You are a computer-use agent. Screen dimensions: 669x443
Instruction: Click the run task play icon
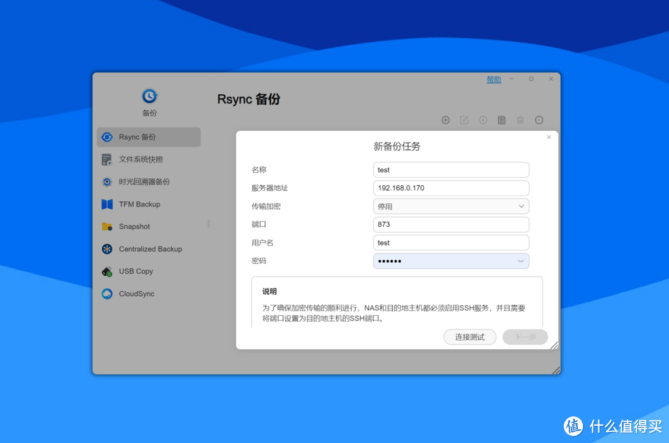point(483,120)
